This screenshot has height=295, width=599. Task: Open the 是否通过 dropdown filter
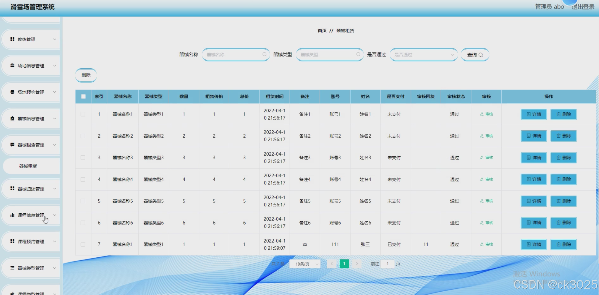click(x=423, y=55)
